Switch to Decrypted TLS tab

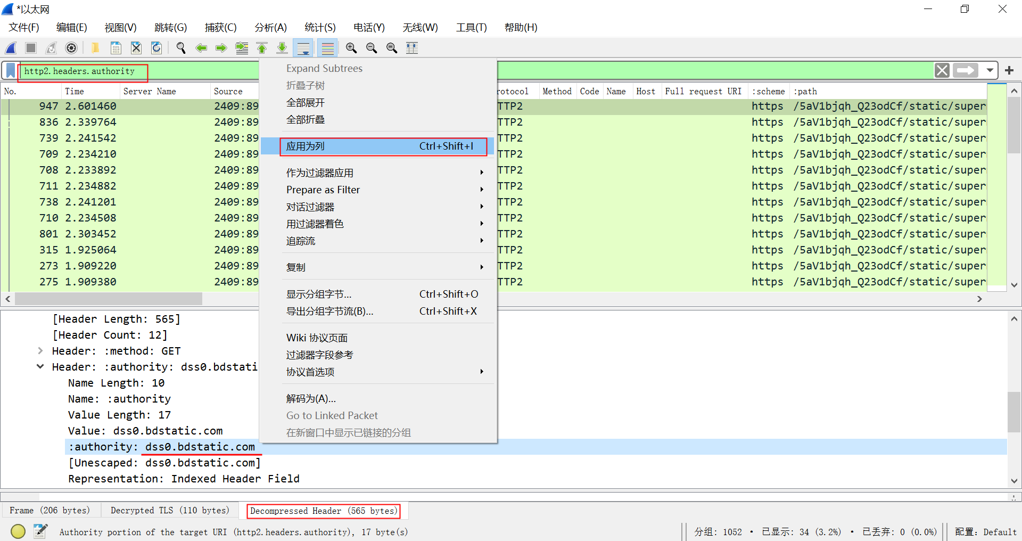pos(170,510)
